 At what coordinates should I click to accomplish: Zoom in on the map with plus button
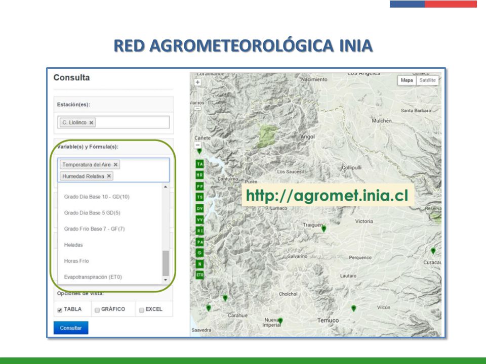[197, 82]
